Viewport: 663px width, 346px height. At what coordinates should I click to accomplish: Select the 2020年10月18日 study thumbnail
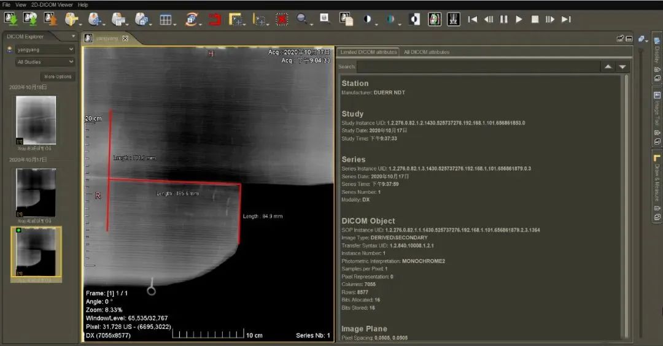point(36,120)
